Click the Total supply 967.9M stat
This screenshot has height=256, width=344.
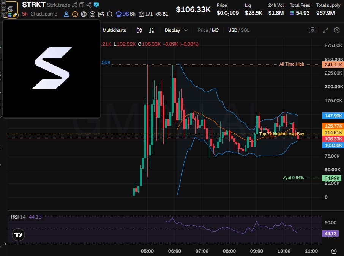(328, 9)
